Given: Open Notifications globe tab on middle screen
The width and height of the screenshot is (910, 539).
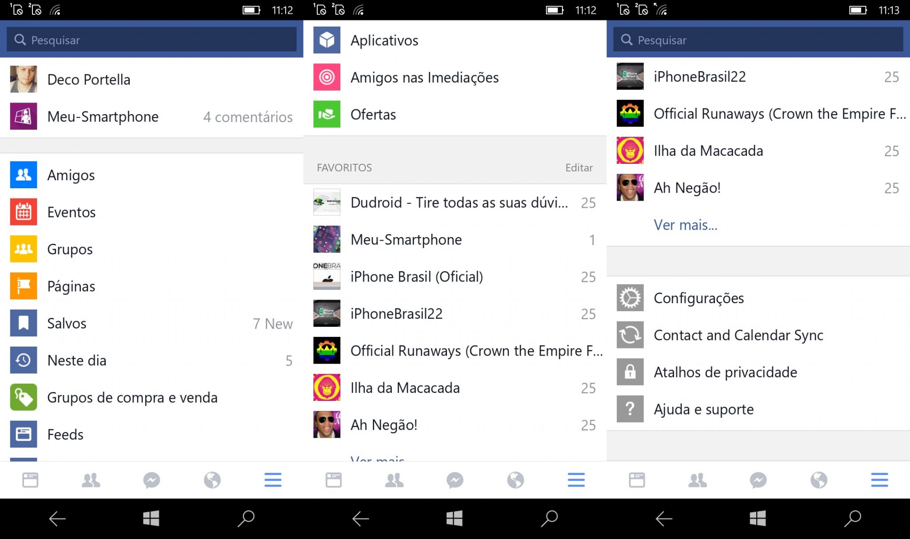Looking at the screenshot, I should tap(515, 480).
